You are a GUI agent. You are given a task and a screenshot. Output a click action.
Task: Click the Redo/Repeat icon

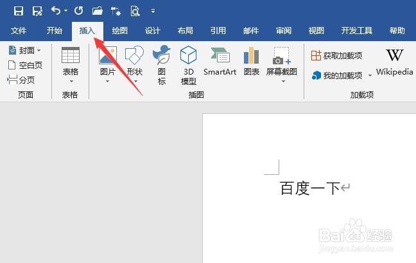point(79,11)
